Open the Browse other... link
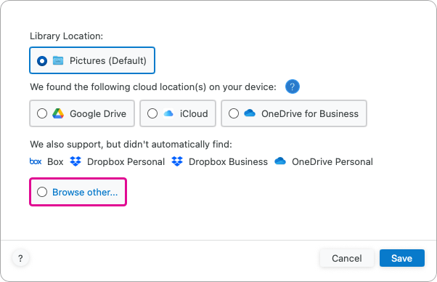Image resolution: width=437 pixels, height=282 pixels. 85,192
